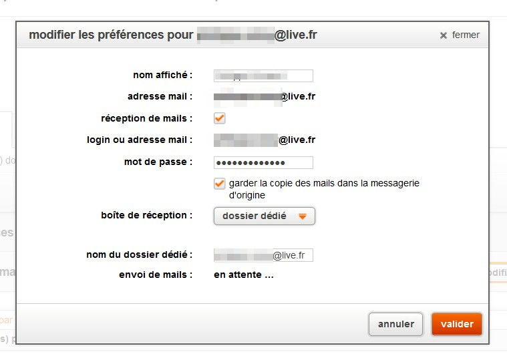Click the 'nom affiché :' label

coord(163,75)
